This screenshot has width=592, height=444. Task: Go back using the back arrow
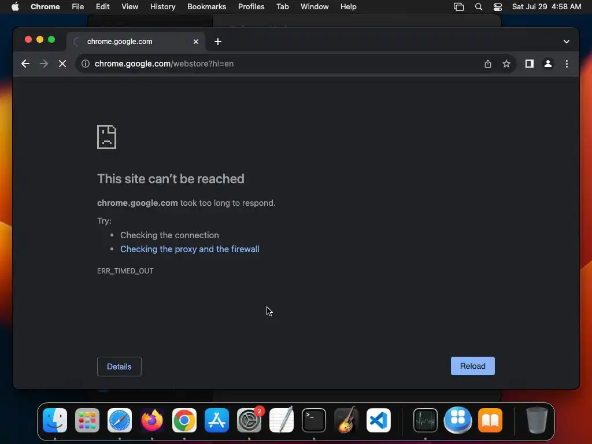coord(25,64)
